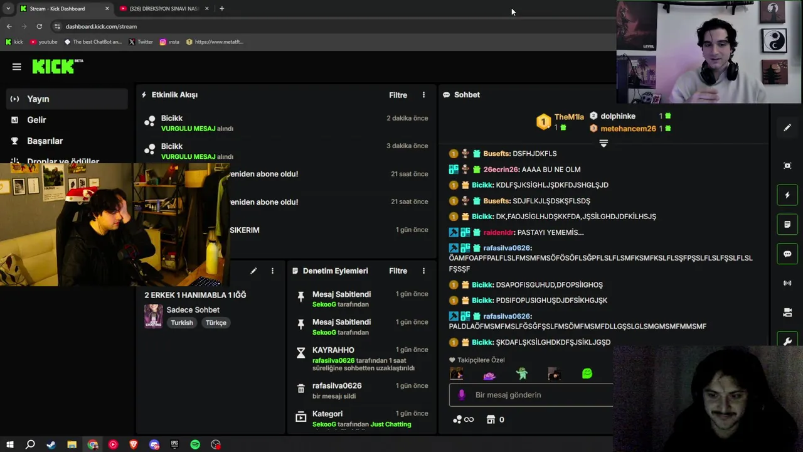Open the Twitter bookmark
803x452 pixels.
tap(141, 42)
